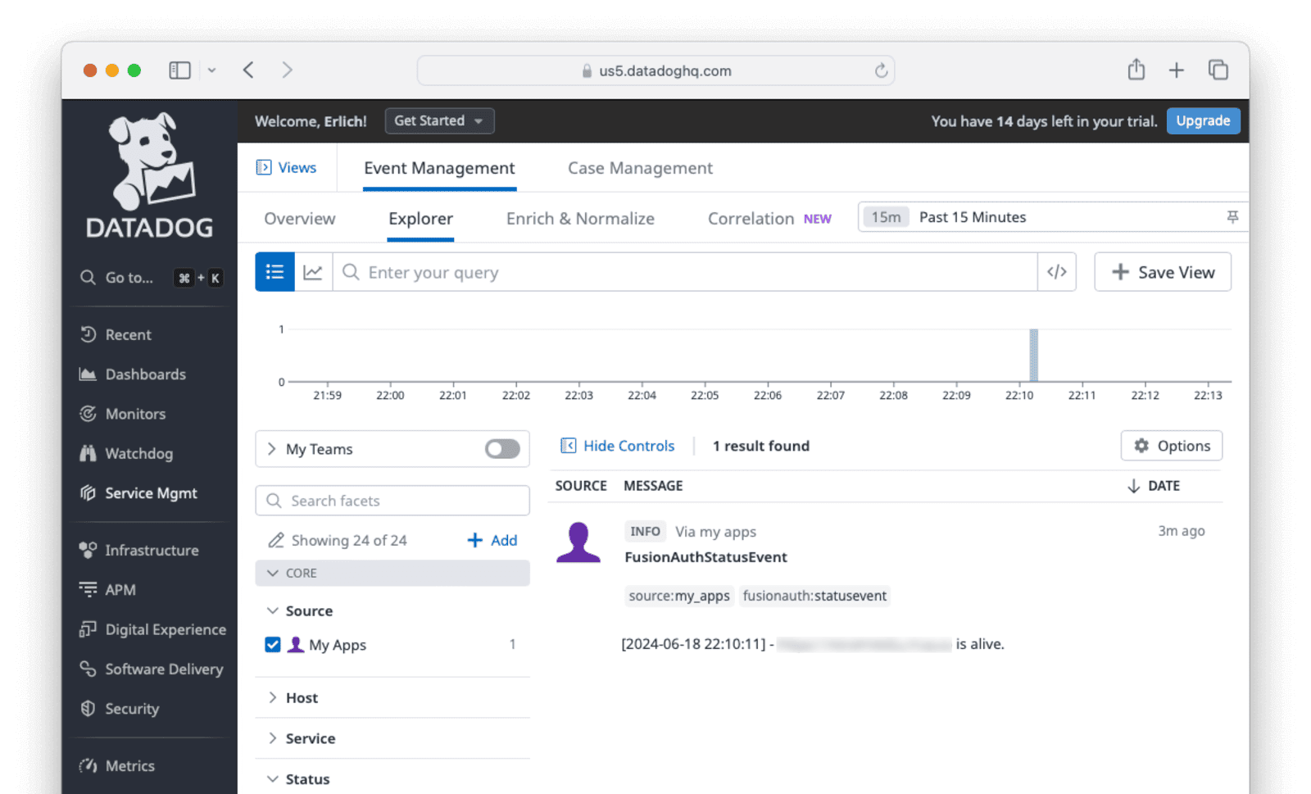Open Dashboards in the sidebar
The width and height of the screenshot is (1311, 794).
point(133,374)
